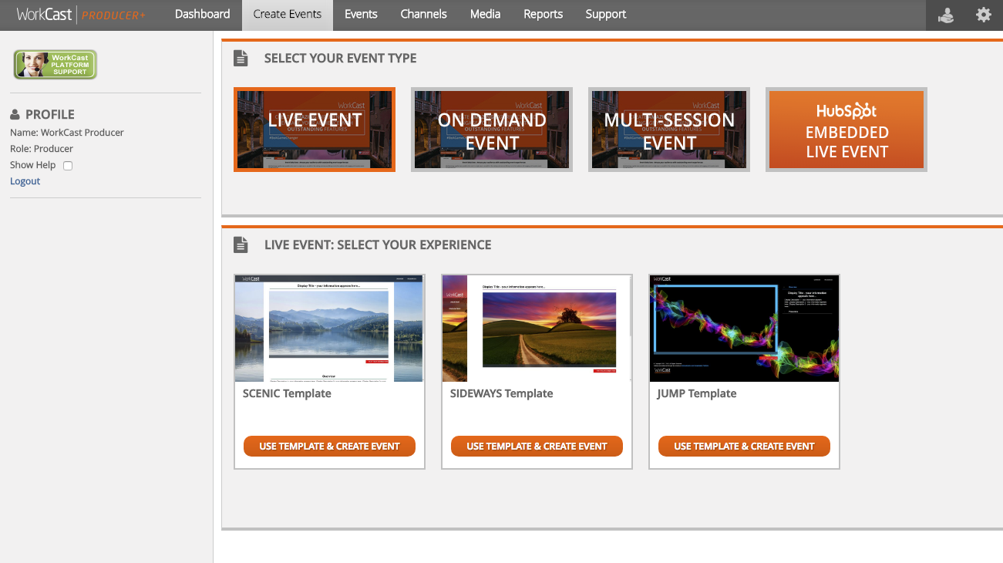Image resolution: width=1003 pixels, height=563 pixels.
Task: Click the Logout link
Action: pos(25,181)
